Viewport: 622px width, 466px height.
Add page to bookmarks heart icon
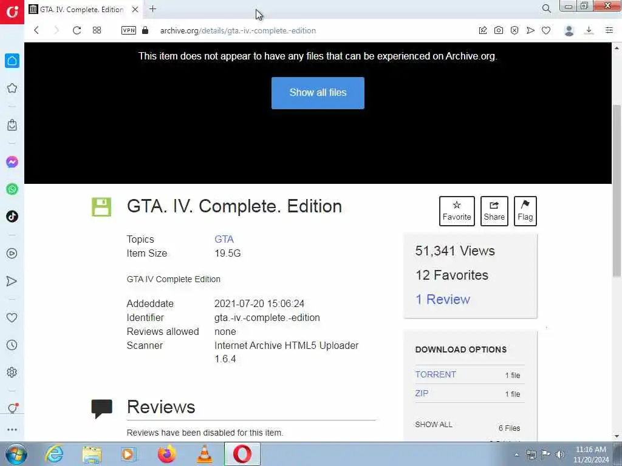546,30
